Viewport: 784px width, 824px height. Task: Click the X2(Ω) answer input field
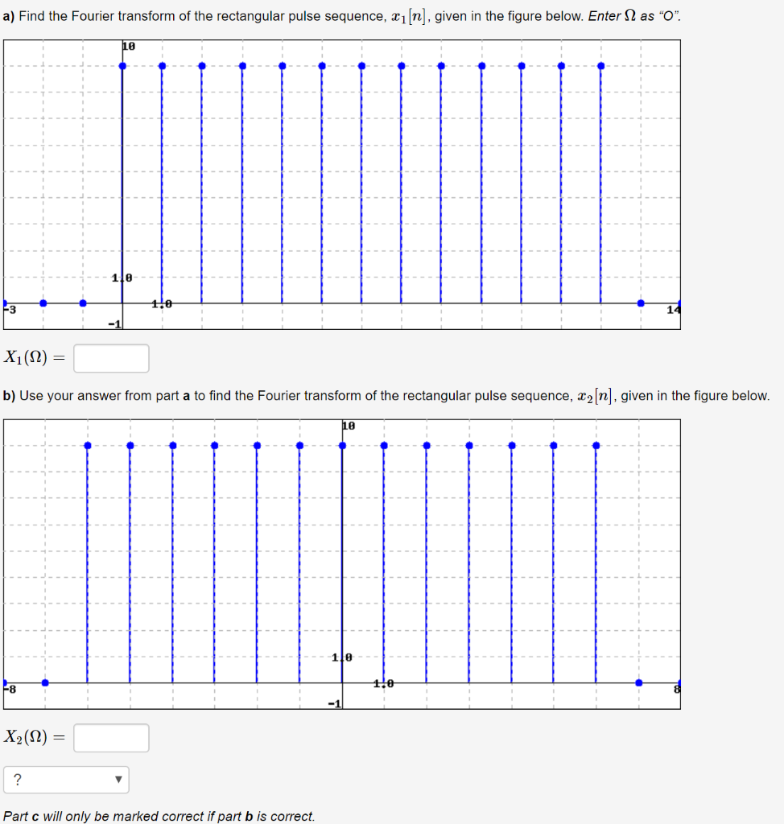110,737
